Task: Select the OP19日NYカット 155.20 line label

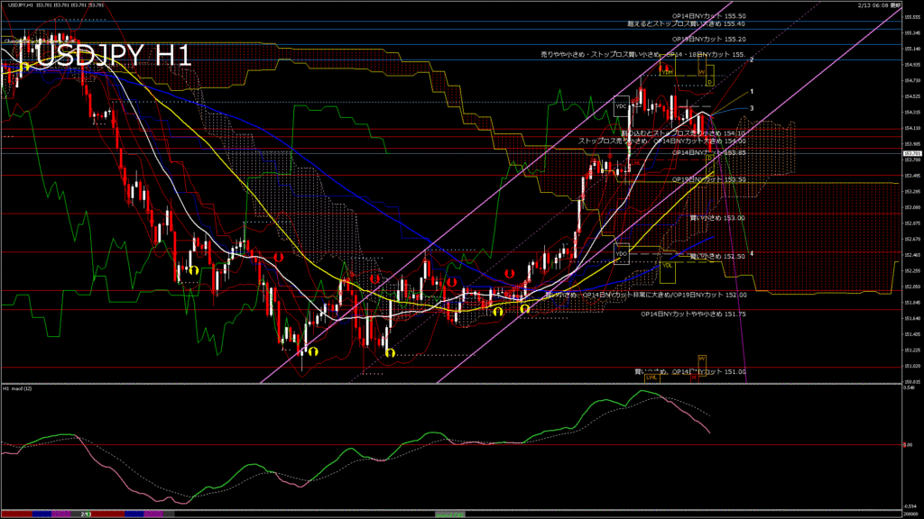Action: (x=709, y=40)
